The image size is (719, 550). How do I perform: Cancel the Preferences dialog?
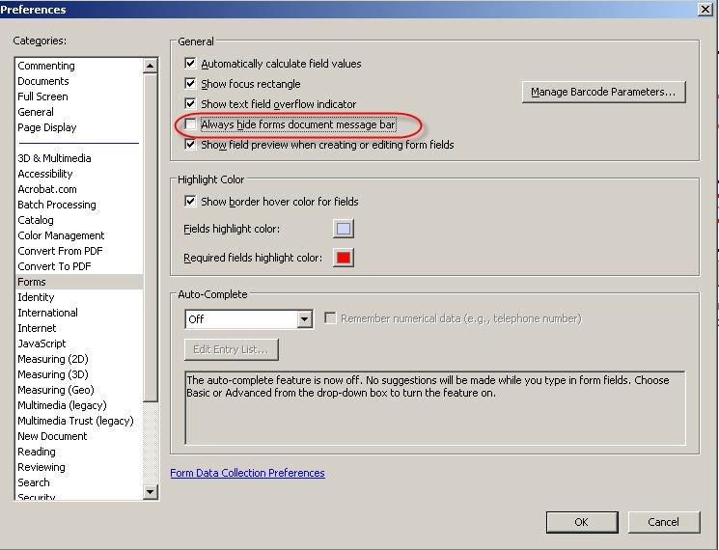coord(663,522)
